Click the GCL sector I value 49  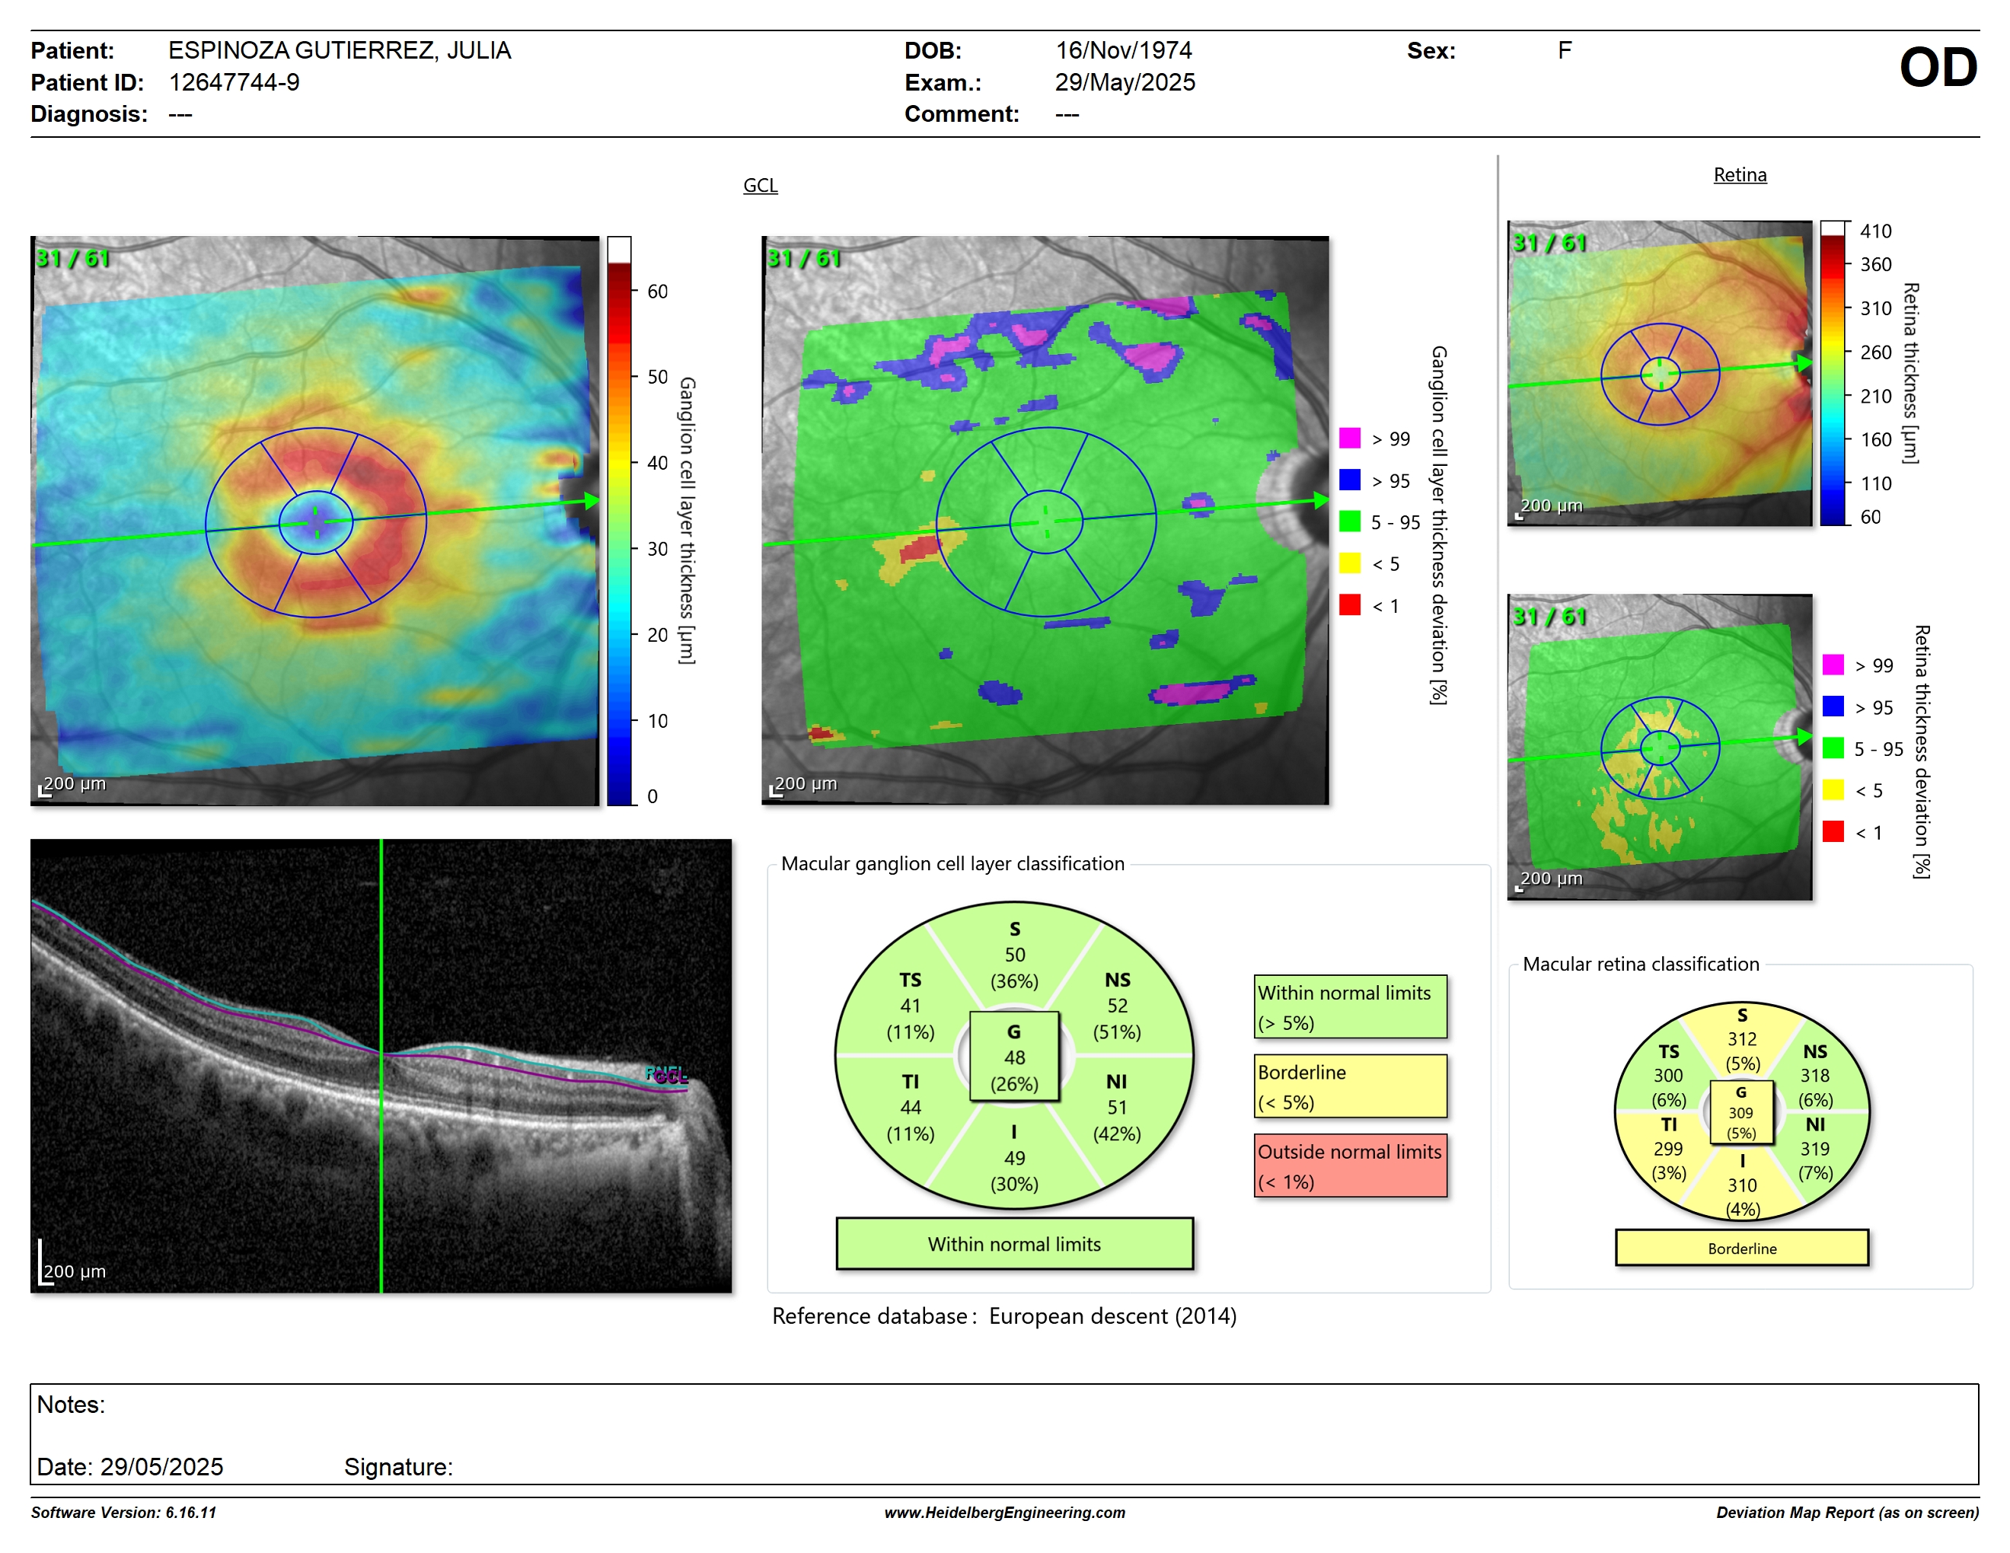pos(1014,1159)
